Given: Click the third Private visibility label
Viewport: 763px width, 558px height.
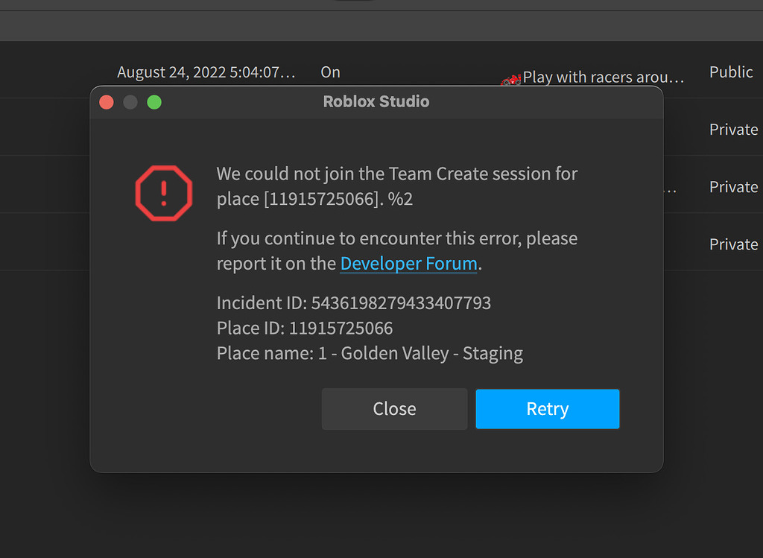Looking at the screenshot, I should coord(733,244).
